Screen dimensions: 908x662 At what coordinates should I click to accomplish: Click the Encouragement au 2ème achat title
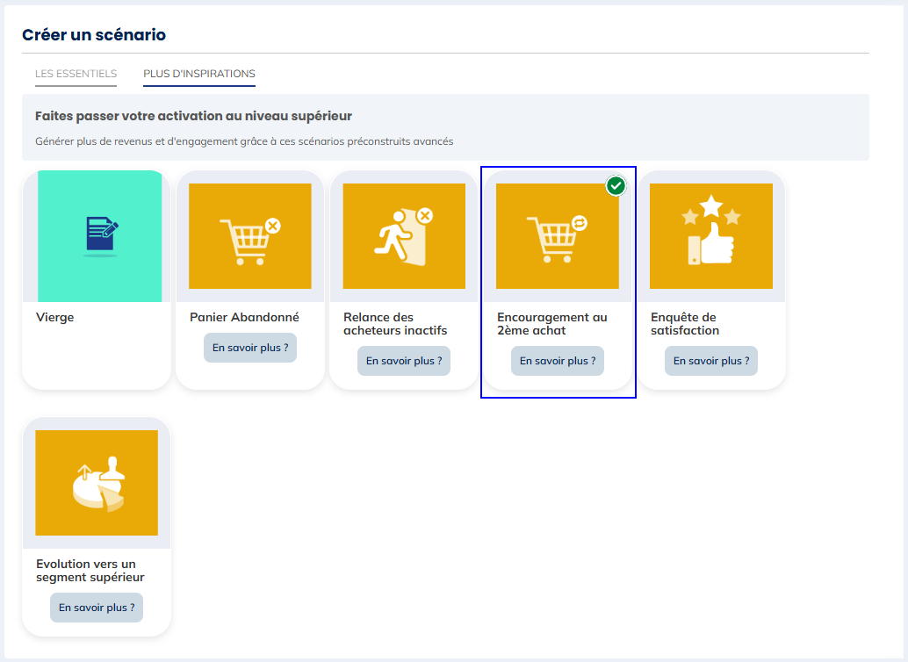[551, 324]
